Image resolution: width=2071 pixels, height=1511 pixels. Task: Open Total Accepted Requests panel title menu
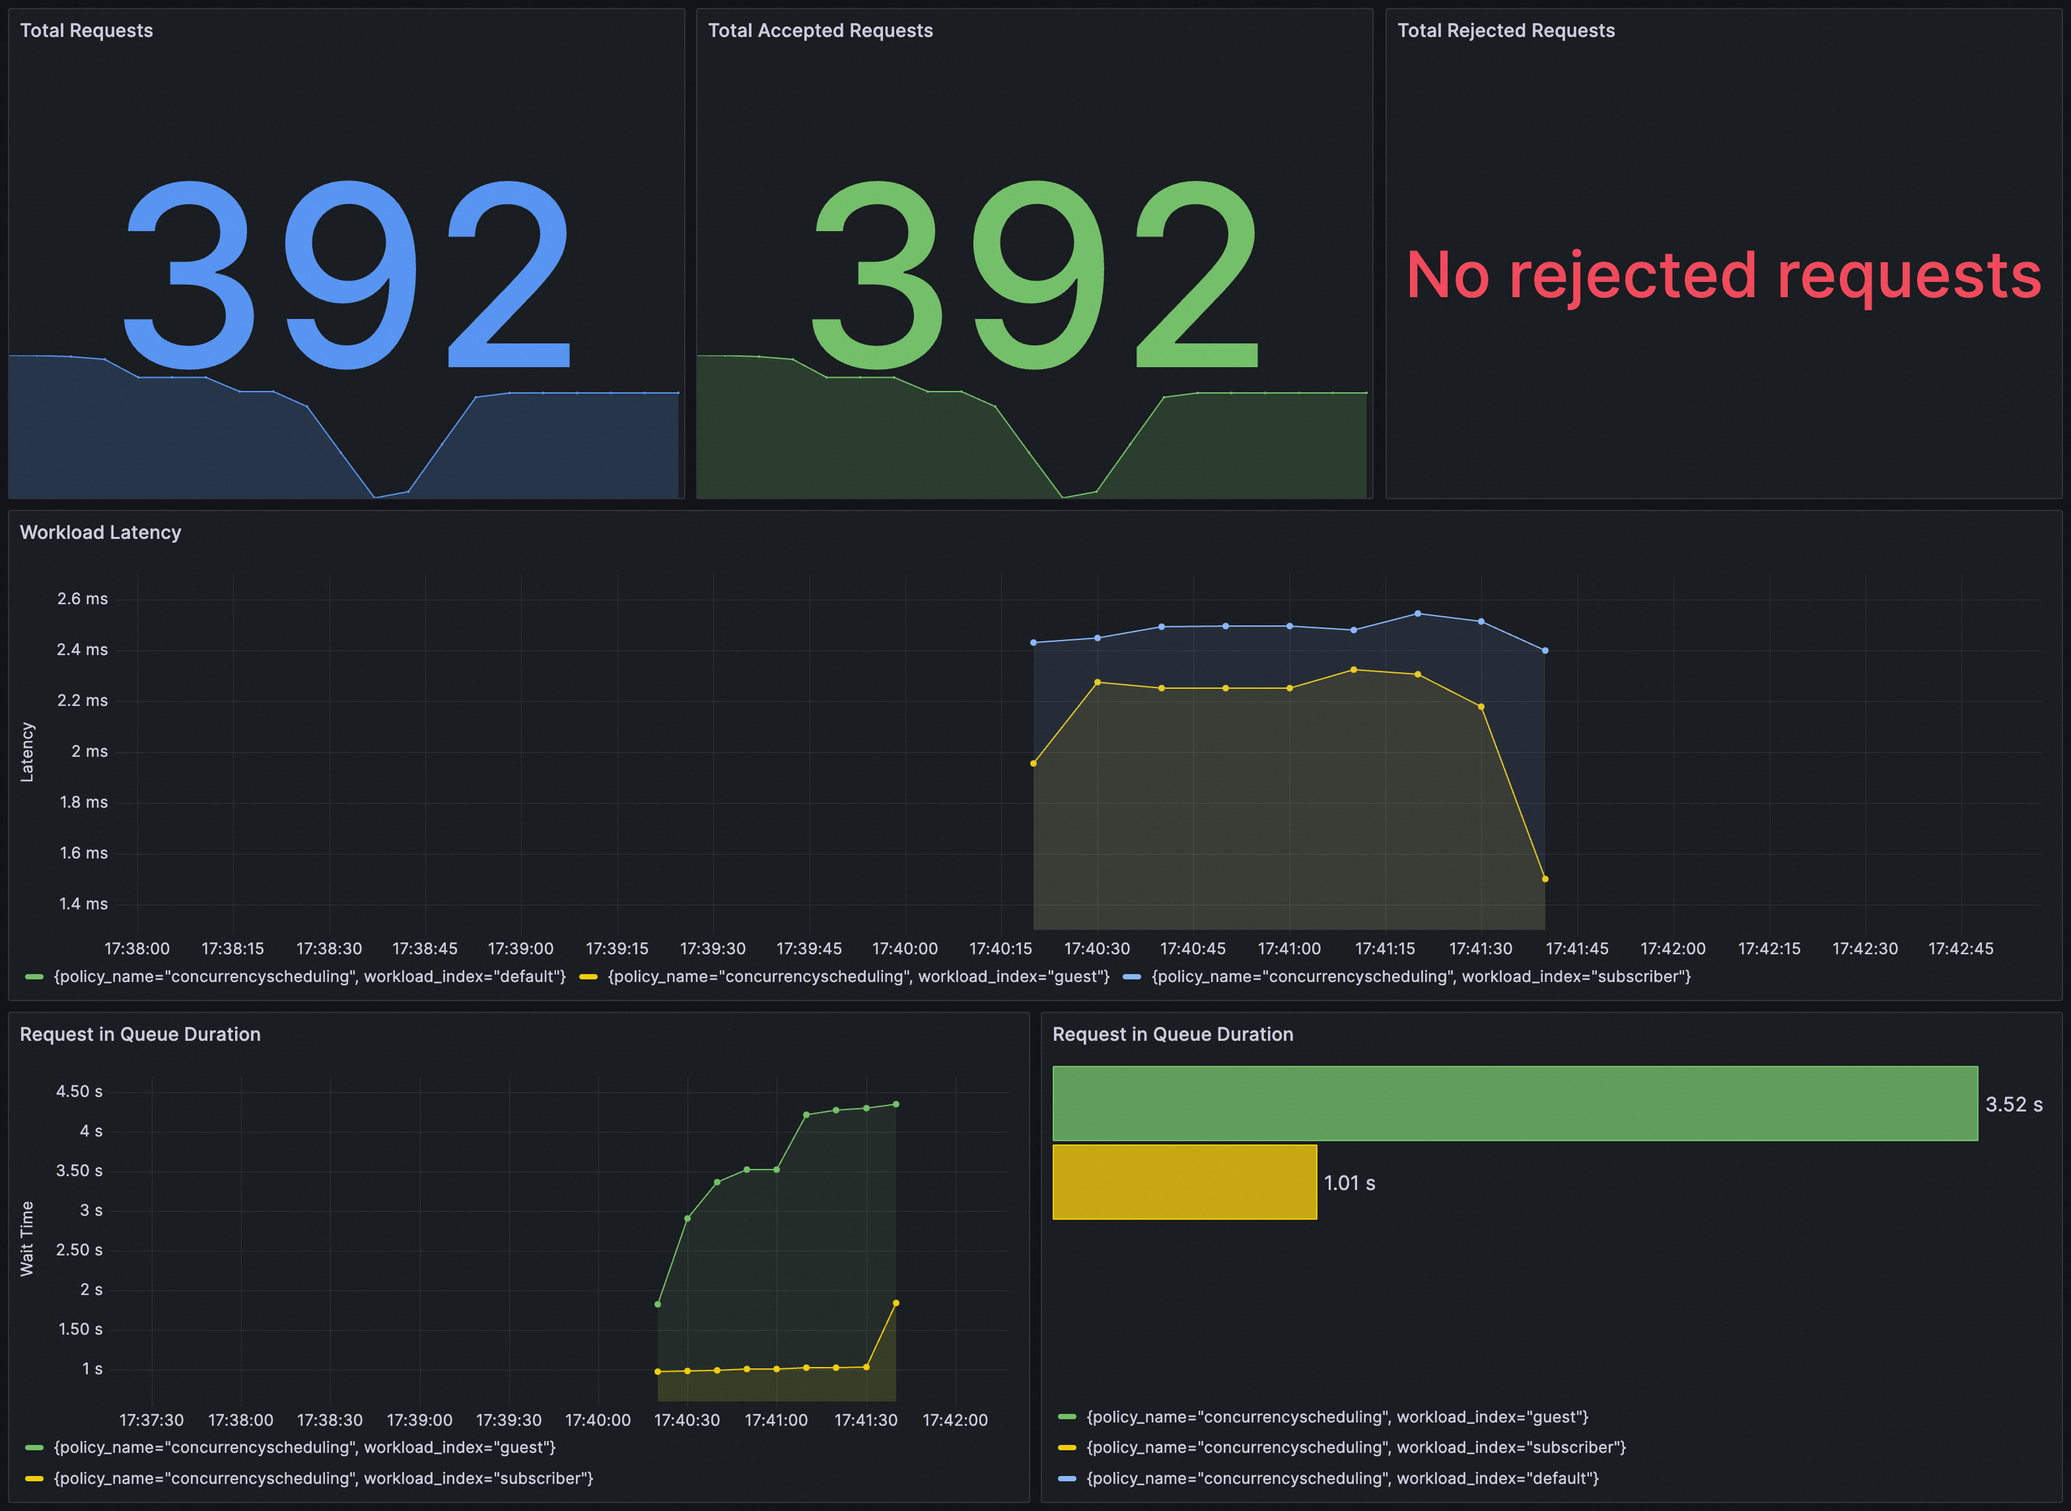820,30
